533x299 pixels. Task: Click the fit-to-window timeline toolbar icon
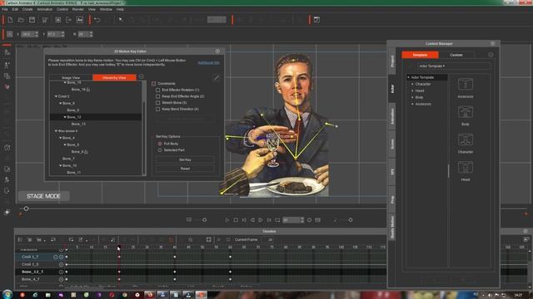209,240
